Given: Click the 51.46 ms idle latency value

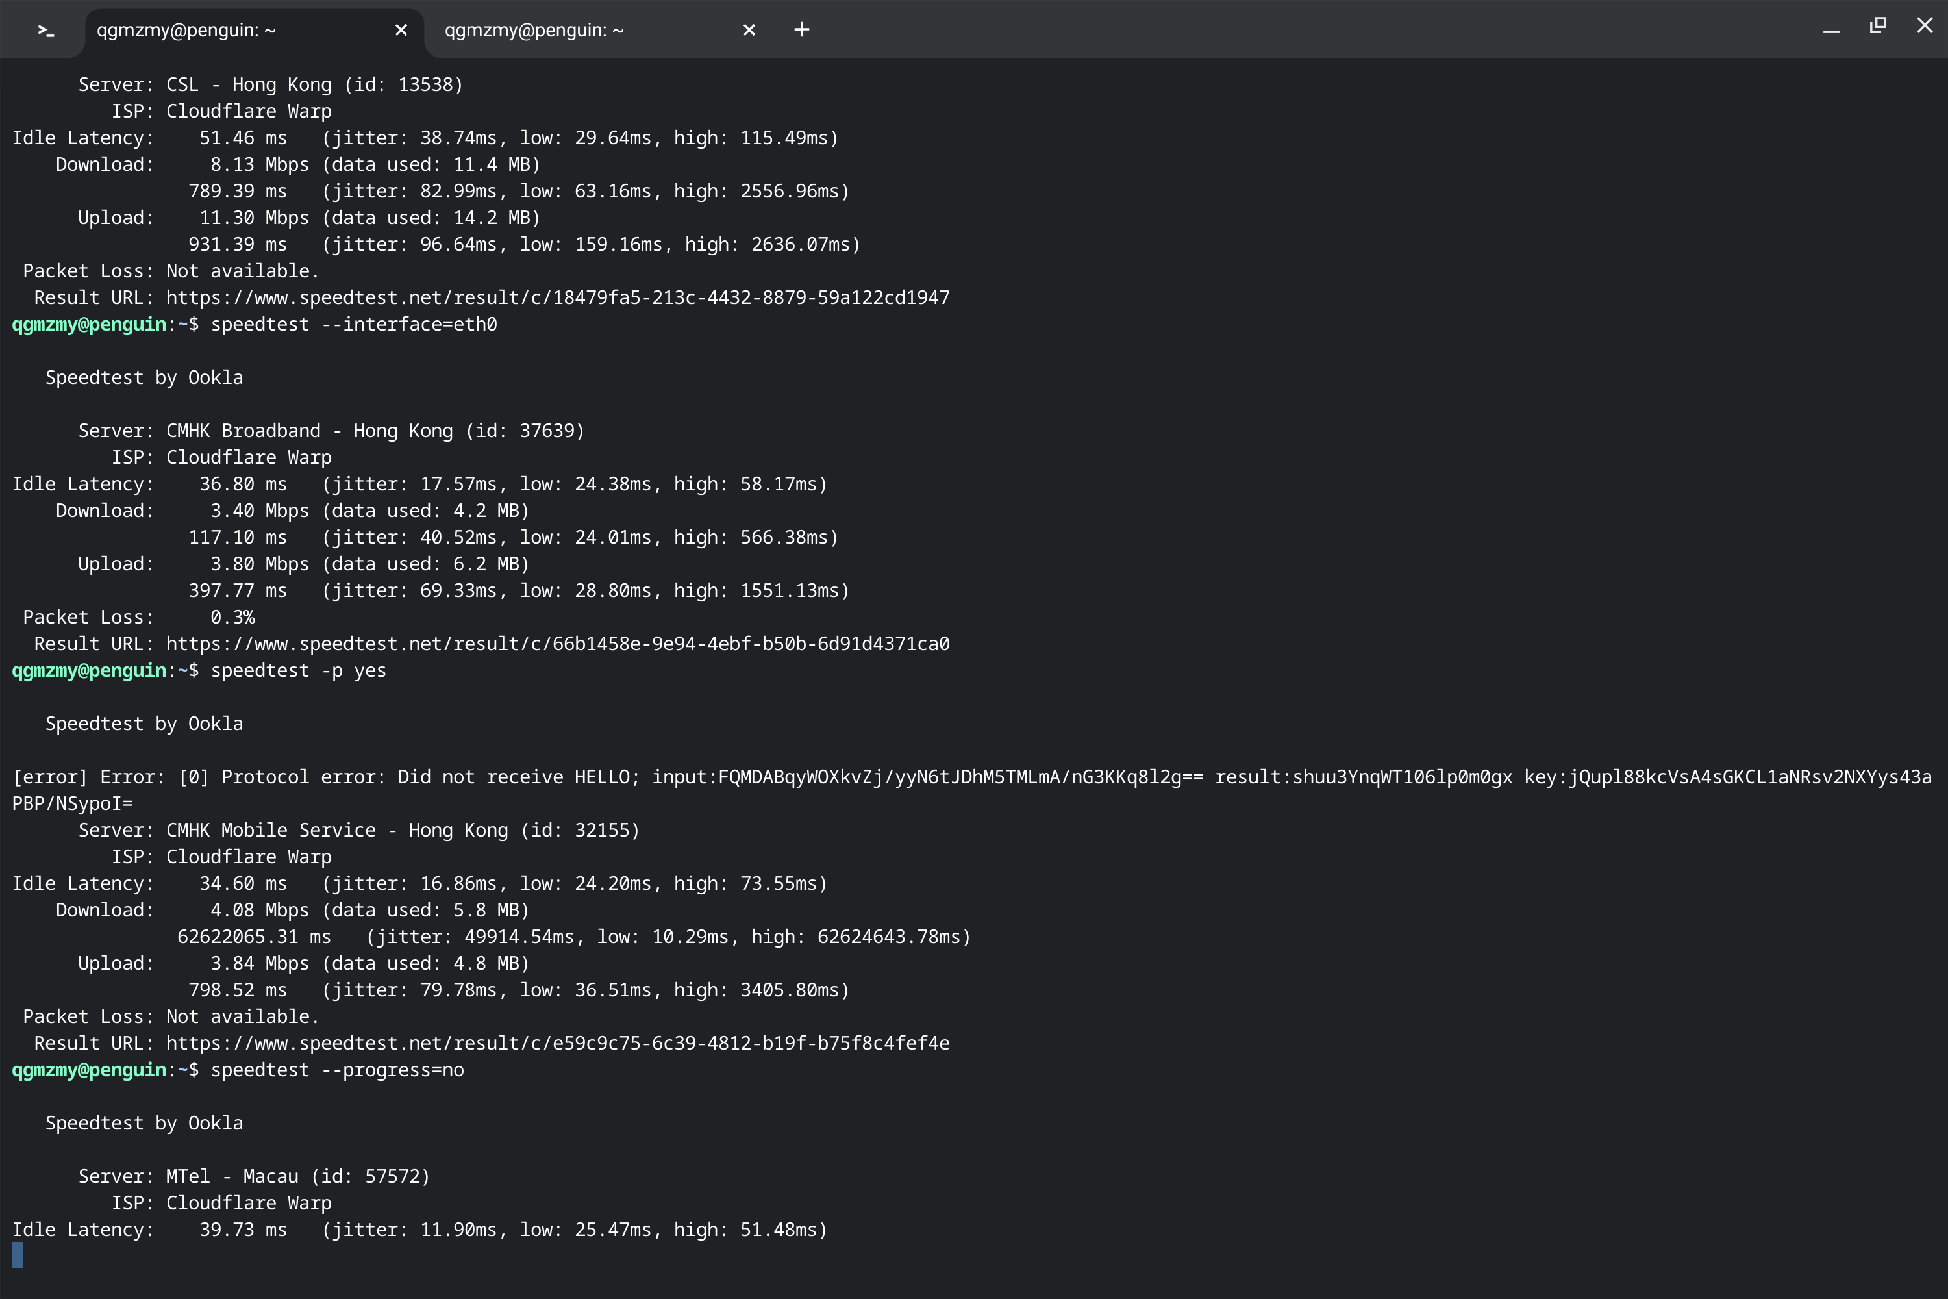Looking at the screenshot, I should click(x=243, y=138).
